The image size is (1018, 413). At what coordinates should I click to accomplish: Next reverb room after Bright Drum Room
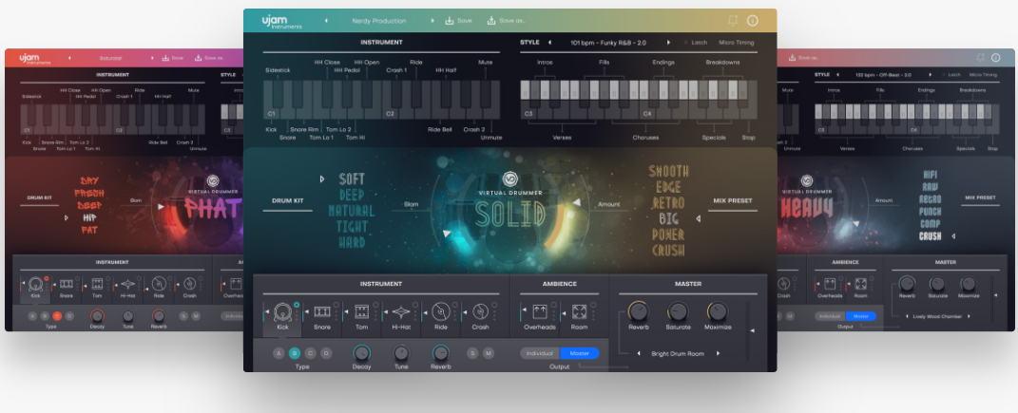click(718, 353)
